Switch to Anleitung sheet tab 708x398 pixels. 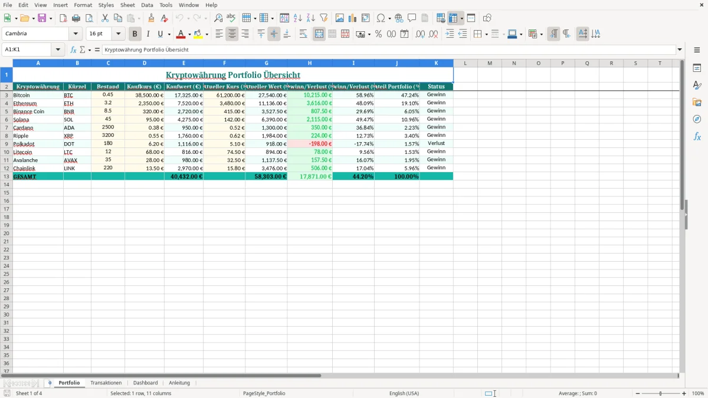(x=179, y=383)
